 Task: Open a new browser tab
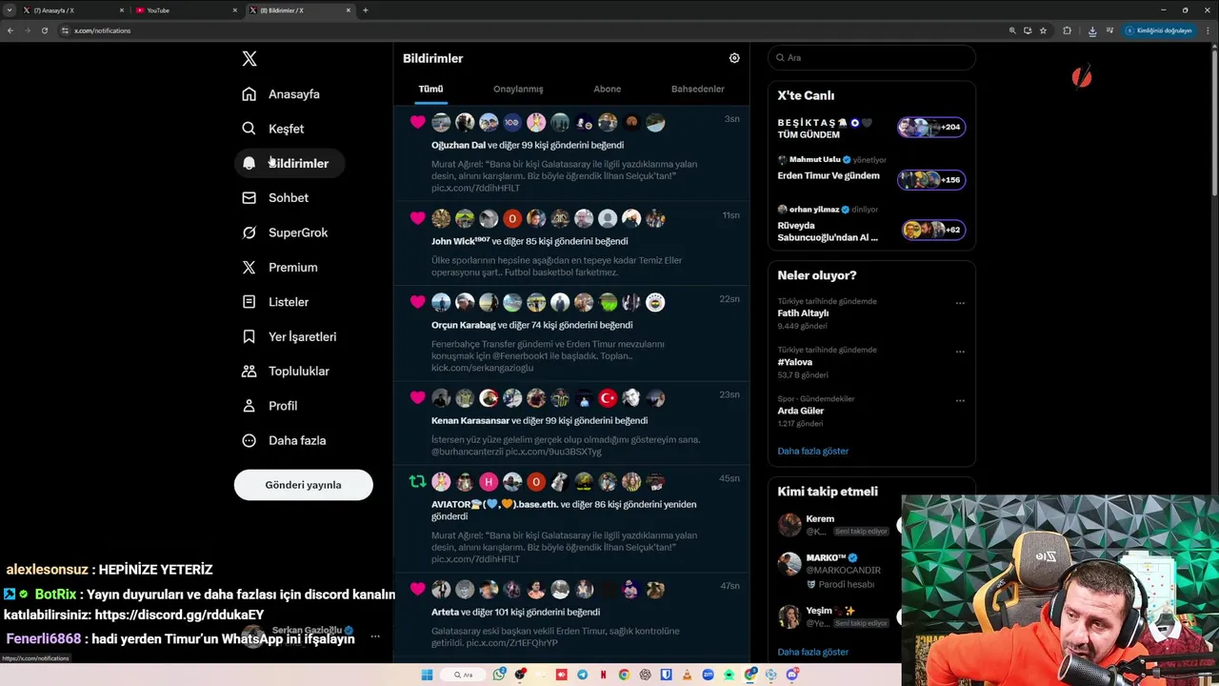(366, 10)
